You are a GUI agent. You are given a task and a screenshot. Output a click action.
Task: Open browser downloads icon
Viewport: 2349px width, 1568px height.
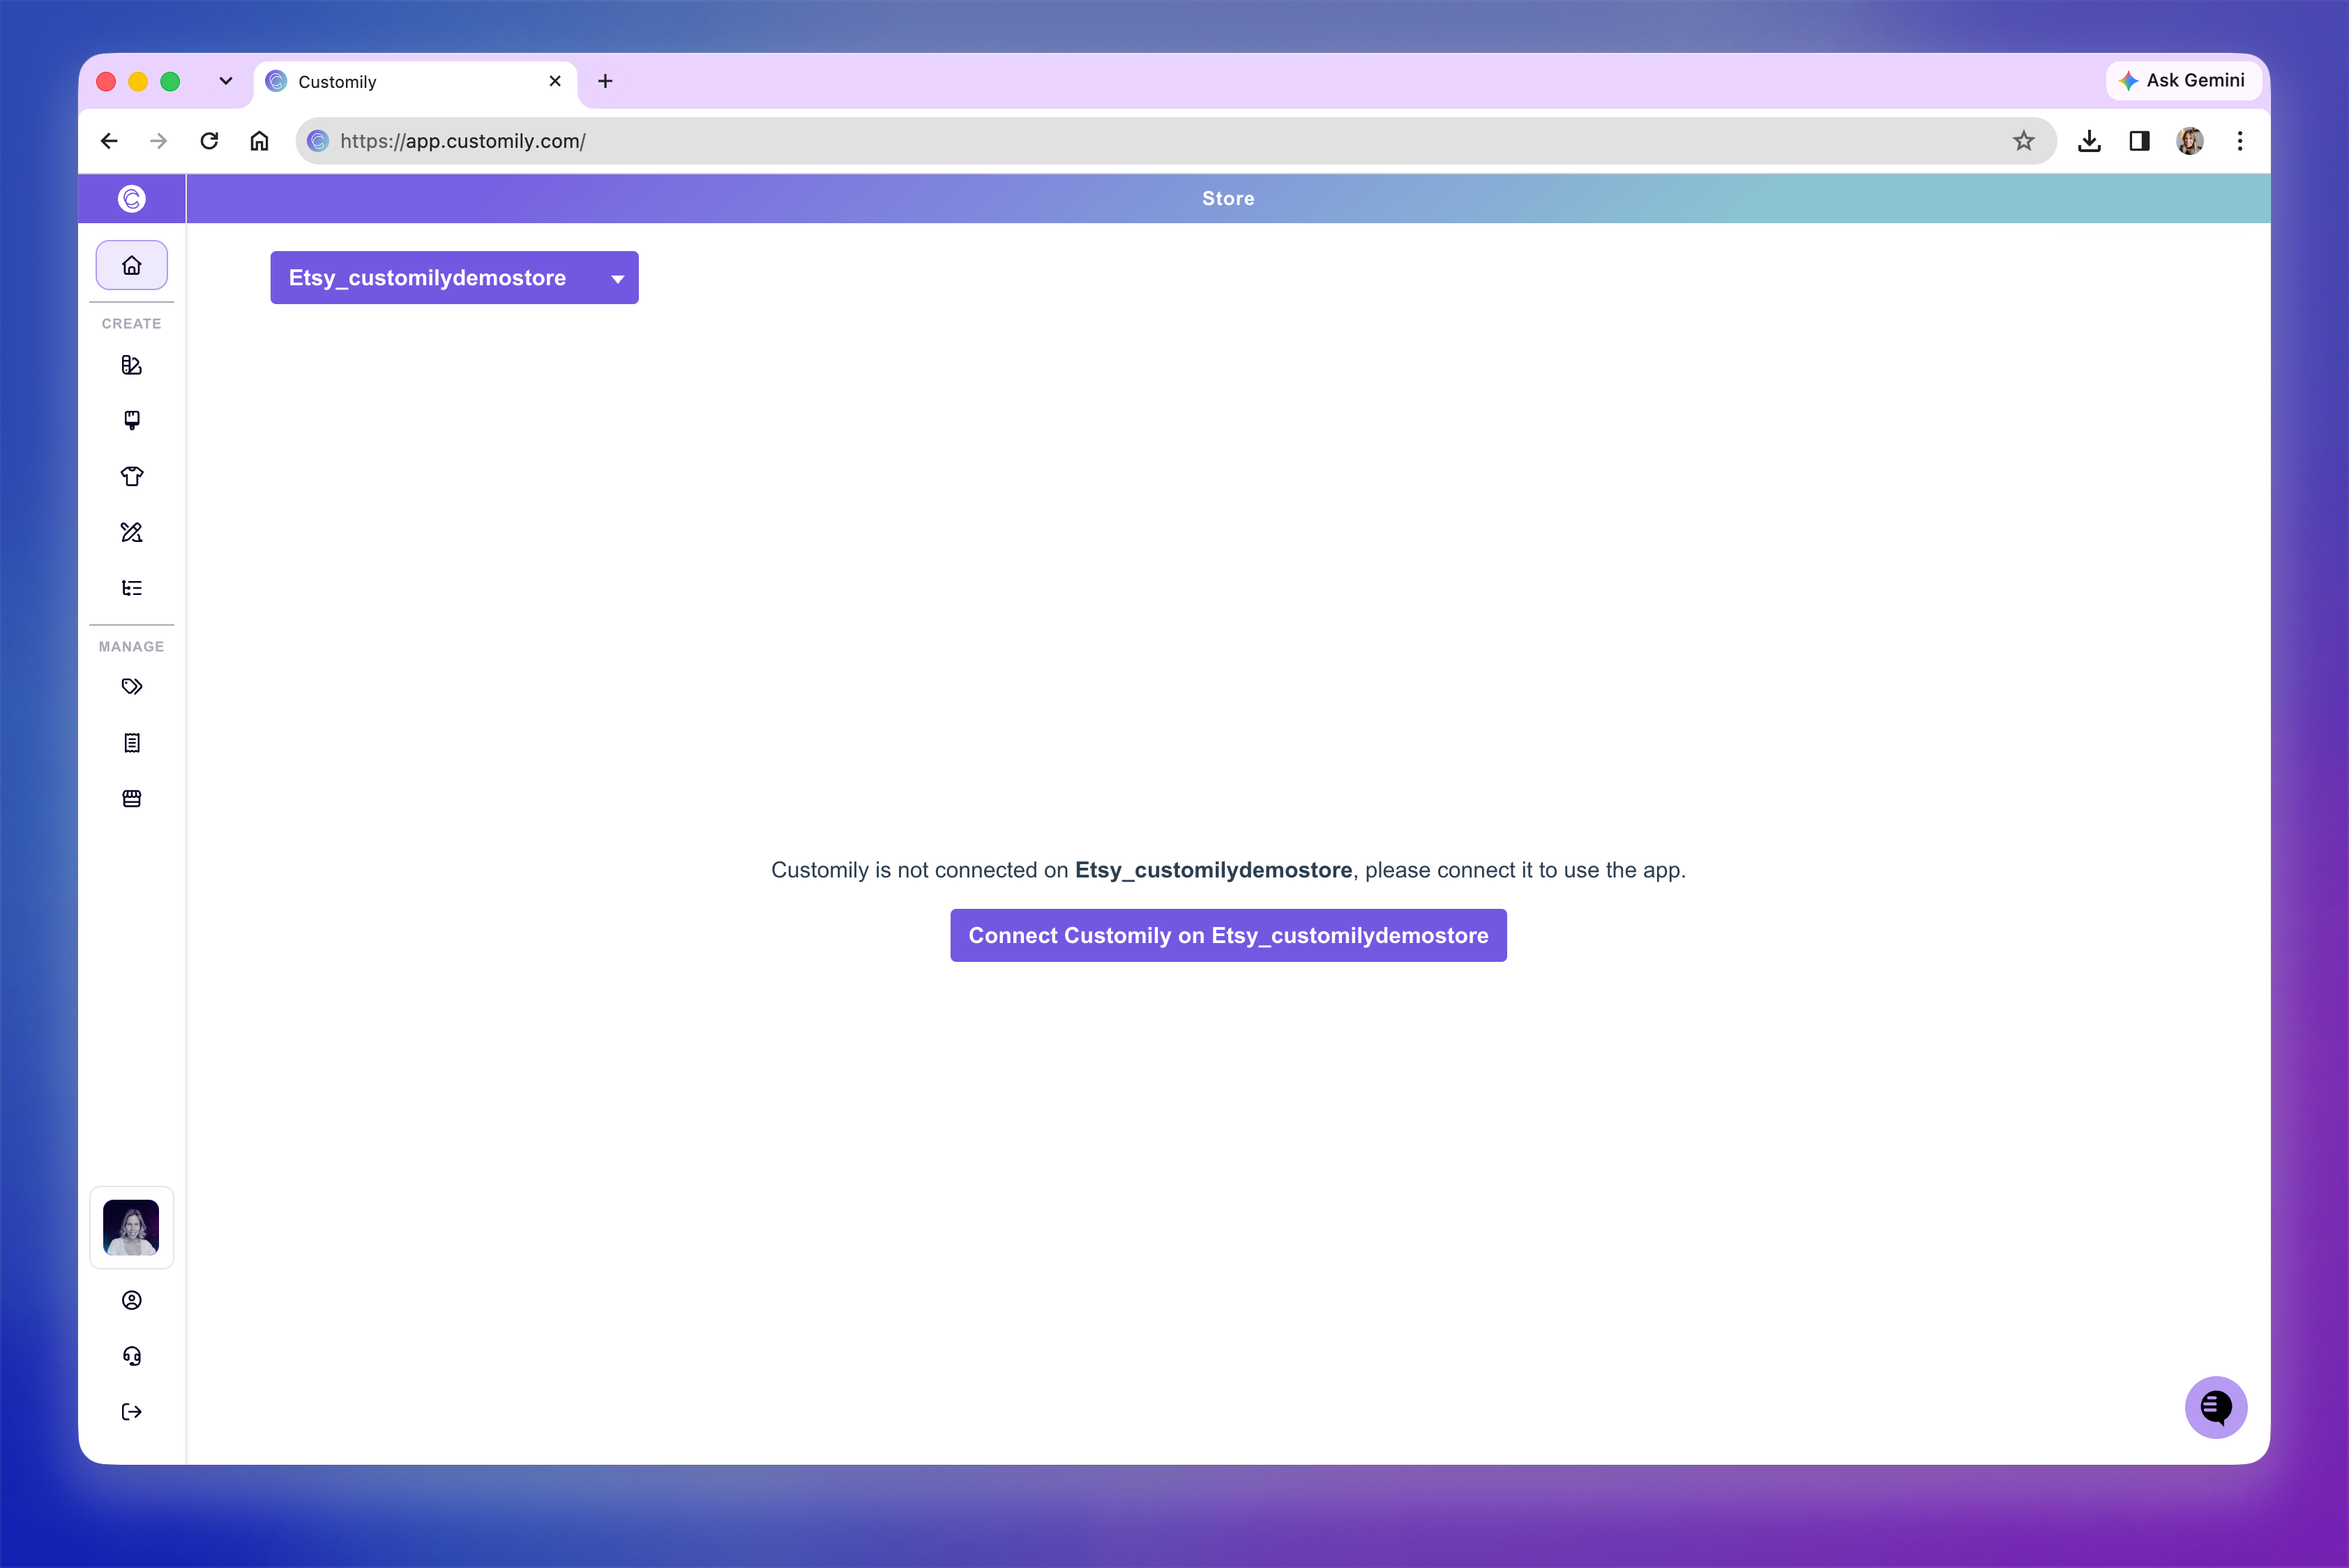click(2089, 141)
